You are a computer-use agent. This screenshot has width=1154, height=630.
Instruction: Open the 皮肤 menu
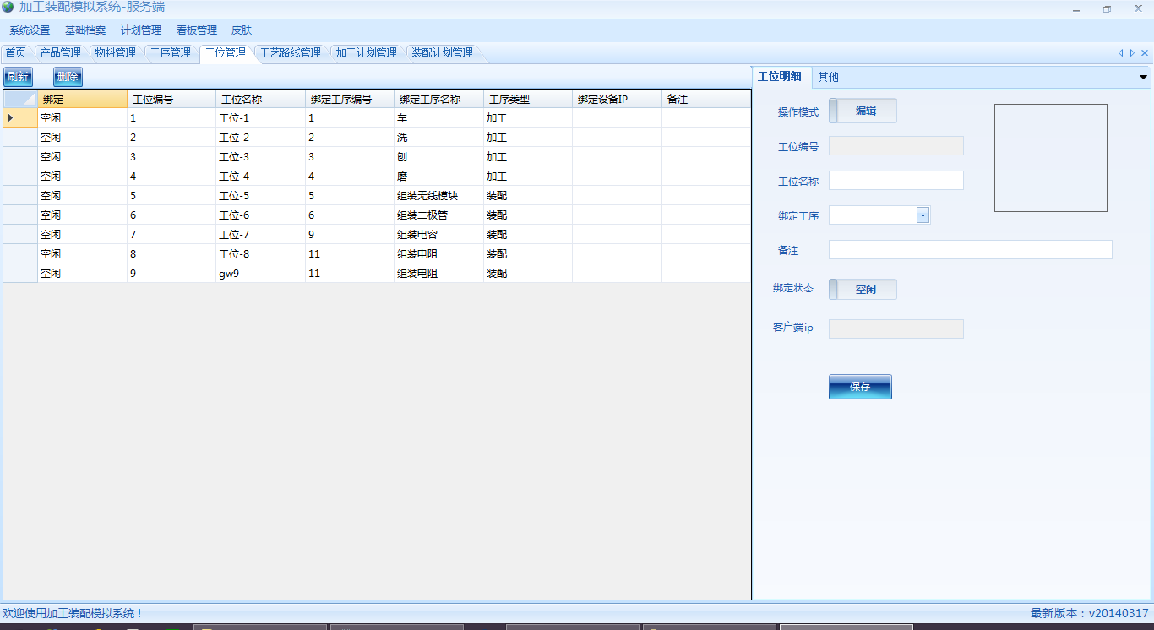[x=242, y=30]
